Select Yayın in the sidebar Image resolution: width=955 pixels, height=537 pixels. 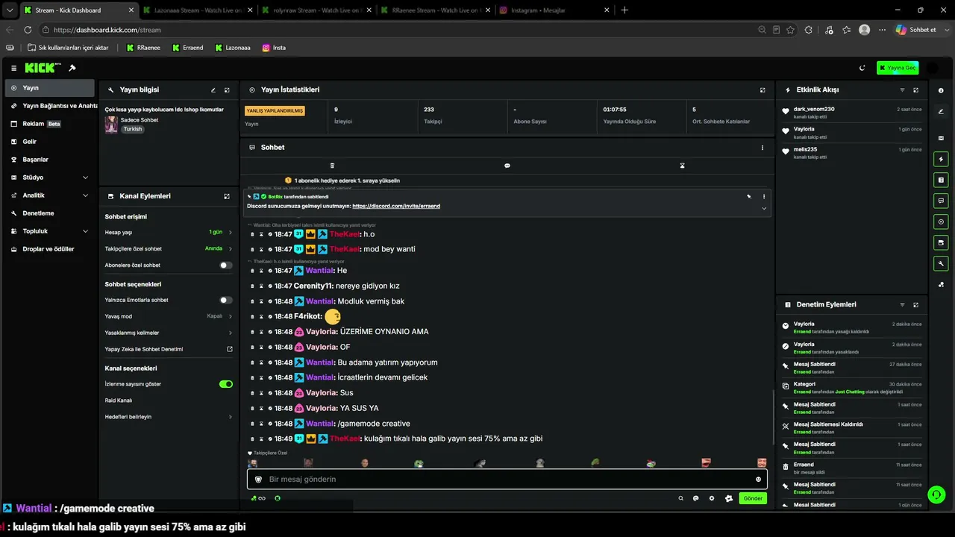point(49,88)
